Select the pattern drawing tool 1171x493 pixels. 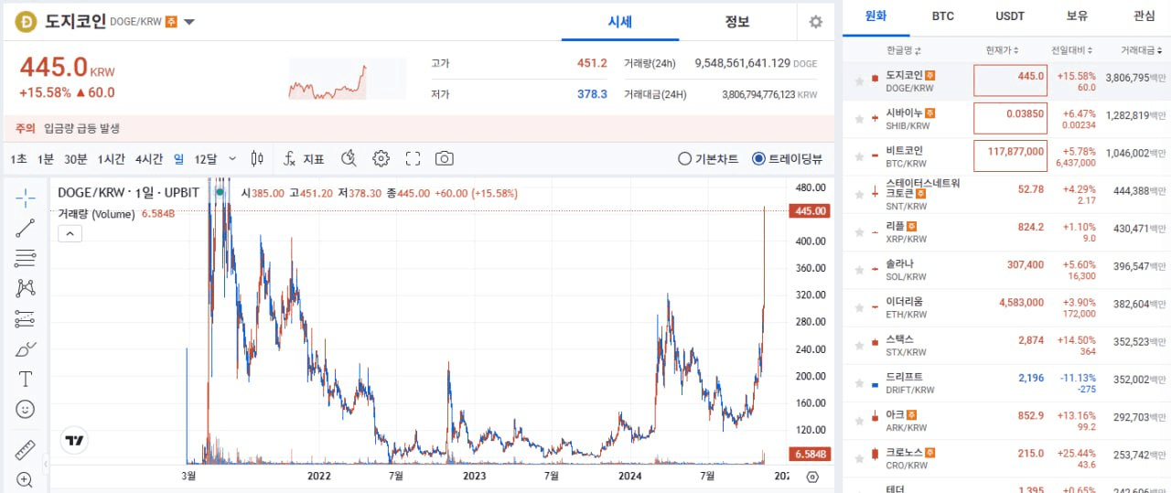pyautogui.click(x=26, y=288)
